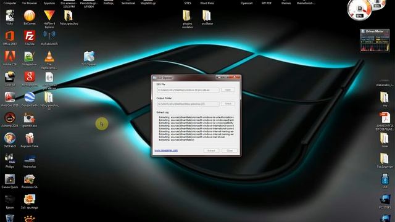This screenshot has width=395, height=222.
Task: Click inside the Extract Log text area
Action: (196, 129)
